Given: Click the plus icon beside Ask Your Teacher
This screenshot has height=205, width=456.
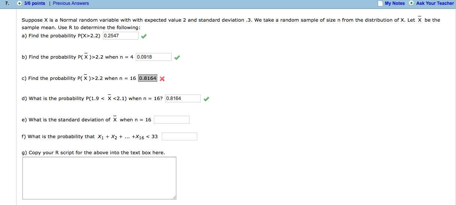Looking at the screenshot, I should [411, 3].
